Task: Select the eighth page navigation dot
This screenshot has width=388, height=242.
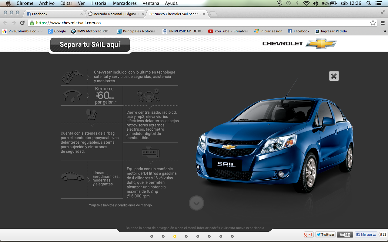Action: (x=232, y=236)
